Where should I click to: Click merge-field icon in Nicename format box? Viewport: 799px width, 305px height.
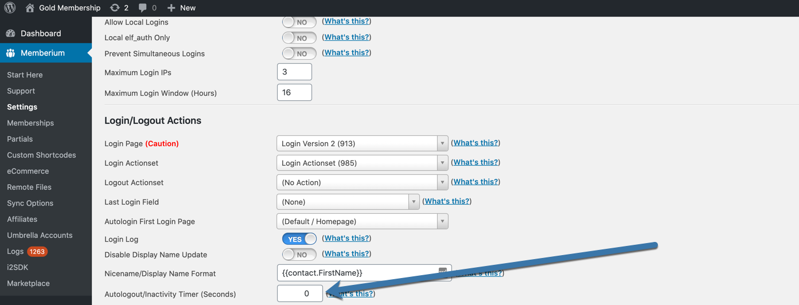(443, 272)
